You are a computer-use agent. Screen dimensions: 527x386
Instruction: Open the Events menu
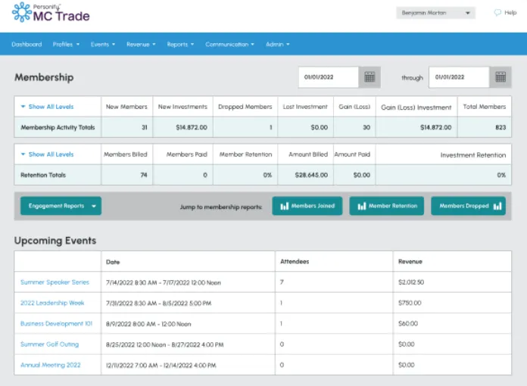tap(103, 45)
